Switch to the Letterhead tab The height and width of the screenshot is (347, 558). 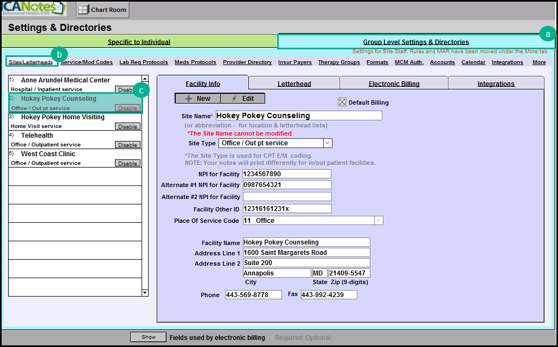(294, 83)
